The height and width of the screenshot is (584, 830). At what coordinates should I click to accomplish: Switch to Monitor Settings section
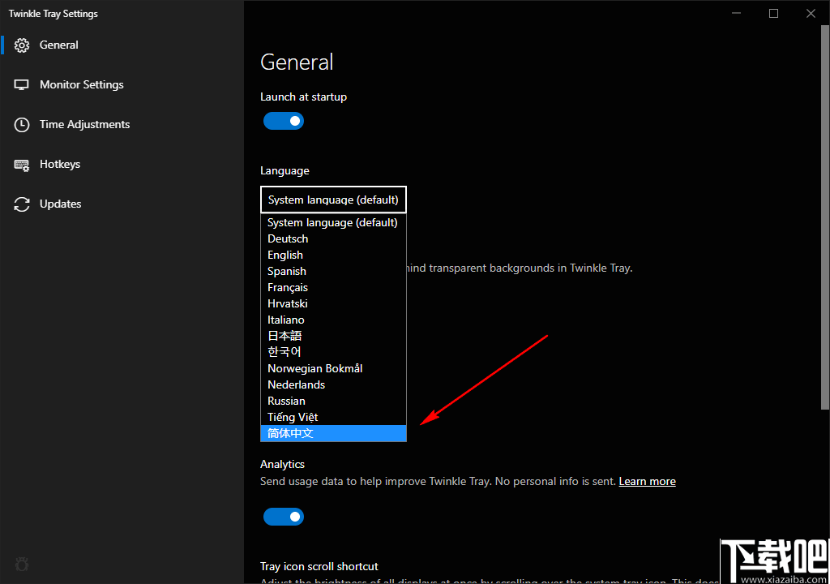tap(122, 85)
